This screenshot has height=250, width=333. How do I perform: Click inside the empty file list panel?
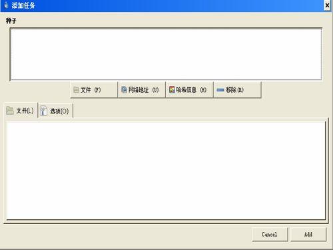pos(166,171)
